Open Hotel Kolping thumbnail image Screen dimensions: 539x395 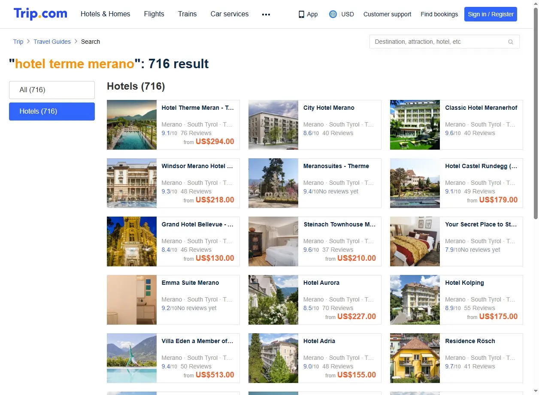coord(415,300)
